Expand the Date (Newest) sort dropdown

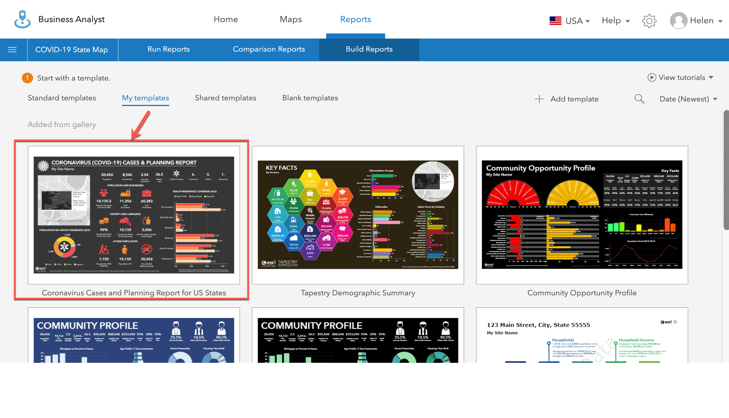(x=688, y=99)
